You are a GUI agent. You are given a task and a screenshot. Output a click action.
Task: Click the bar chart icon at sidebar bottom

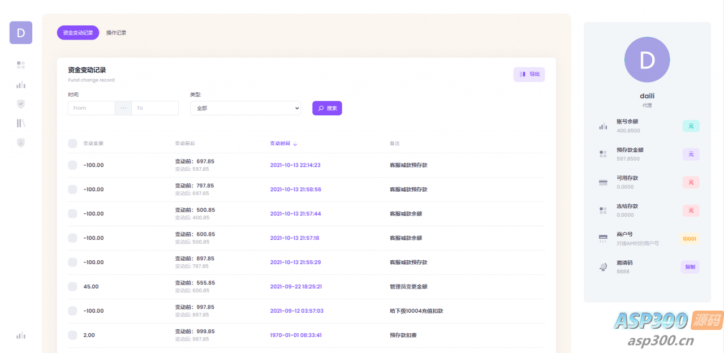pyautogui.click(x=21, y=335)
